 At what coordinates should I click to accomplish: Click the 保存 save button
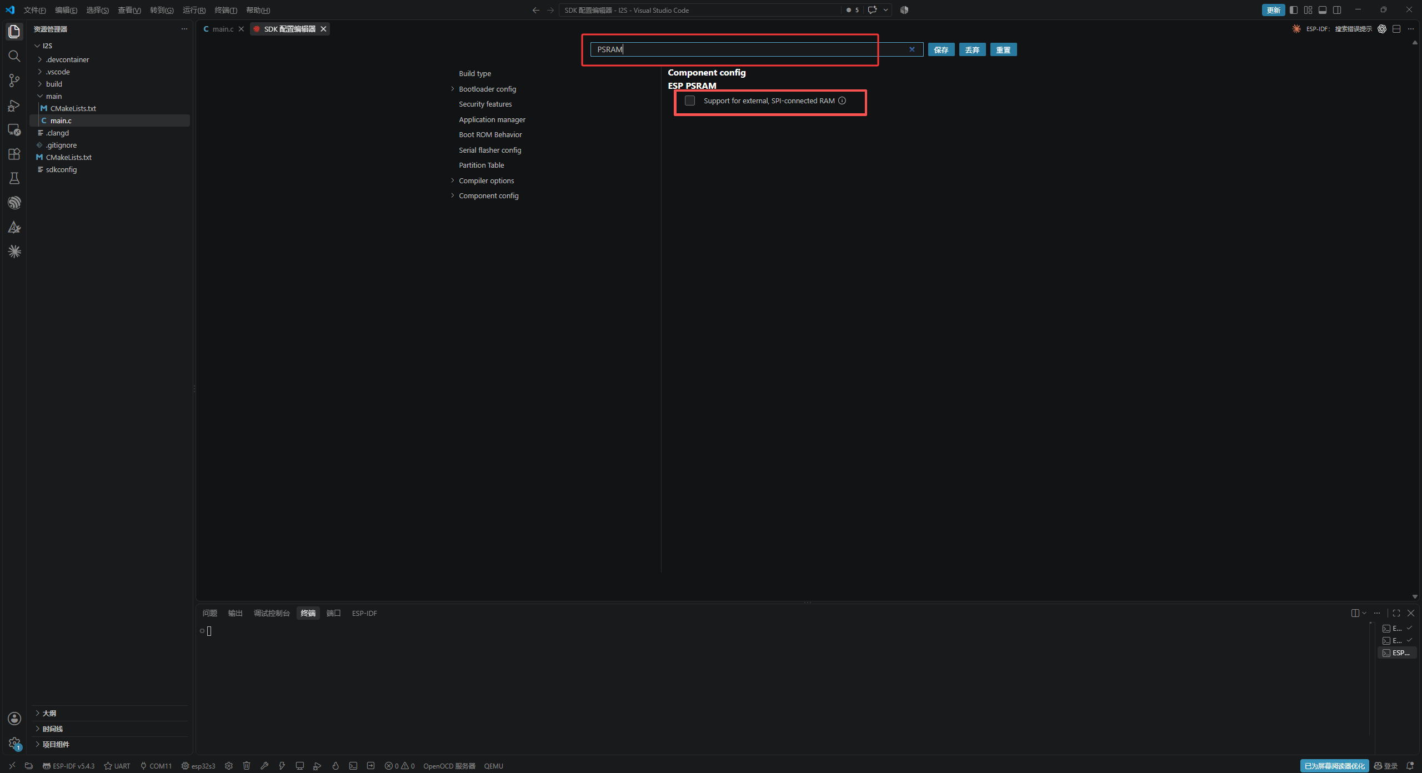[941, 49]
